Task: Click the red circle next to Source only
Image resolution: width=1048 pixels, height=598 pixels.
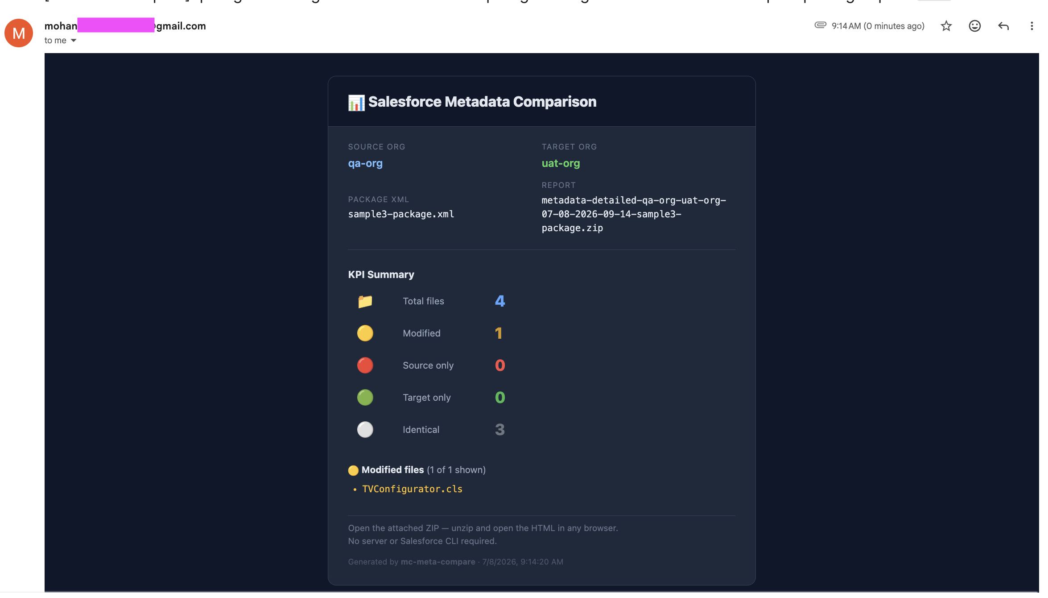Action: pos(365,365)
